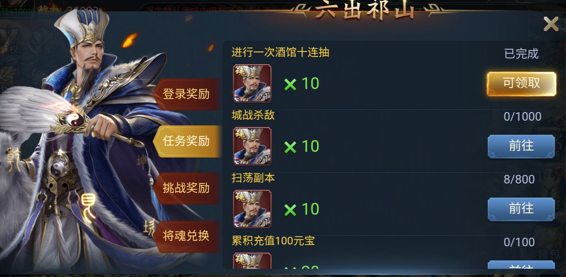Click 前往 for 城战杀敌 task
566x277 pixels.
pyautogui.click(x=521, y=146)
